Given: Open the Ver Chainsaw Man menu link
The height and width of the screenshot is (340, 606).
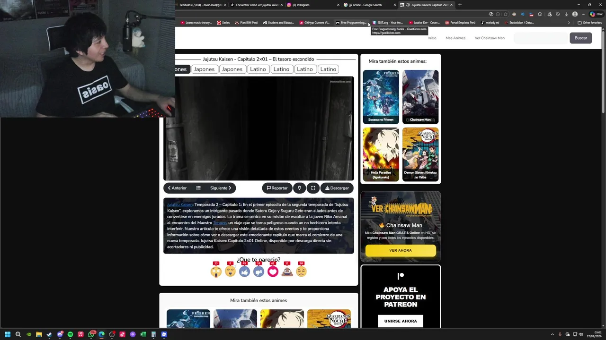Looking at the screenshot, I should (x=490, y=38).
